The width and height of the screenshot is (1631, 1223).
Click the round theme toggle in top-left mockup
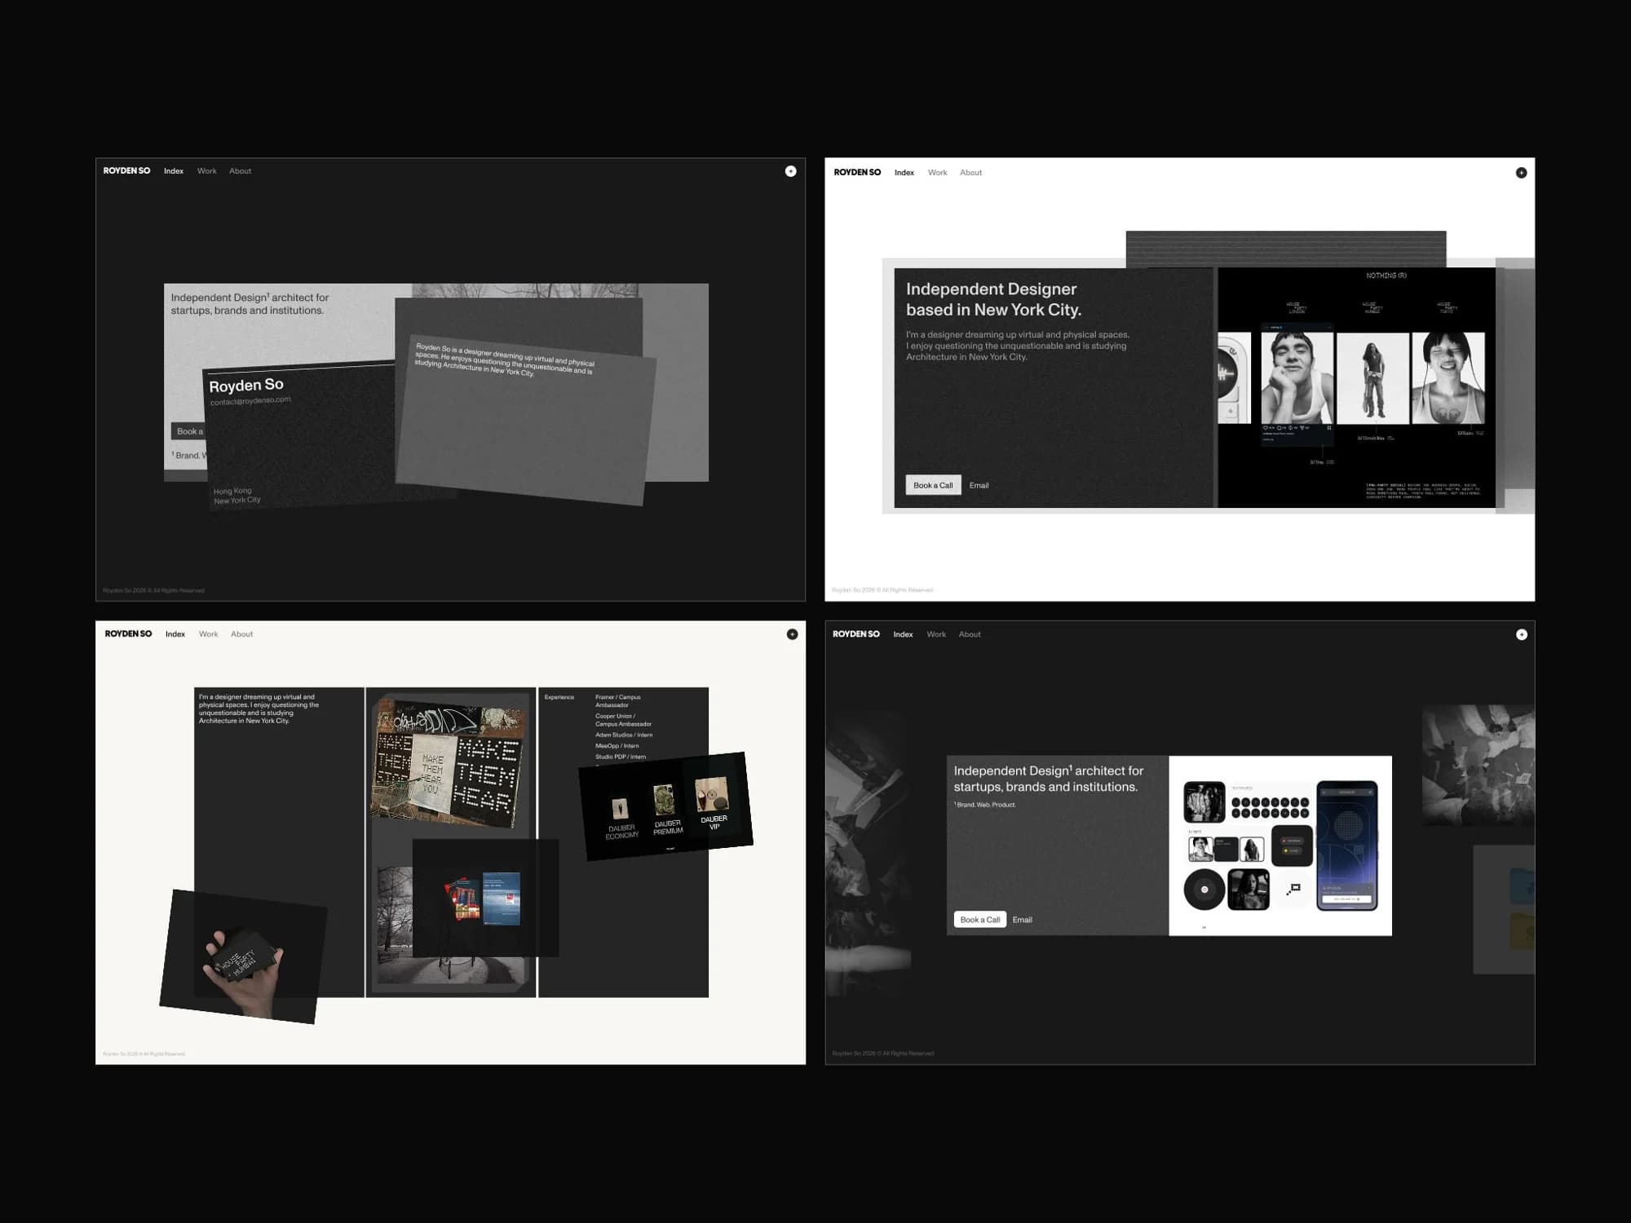pyautogui.click(x=790, y=171)
